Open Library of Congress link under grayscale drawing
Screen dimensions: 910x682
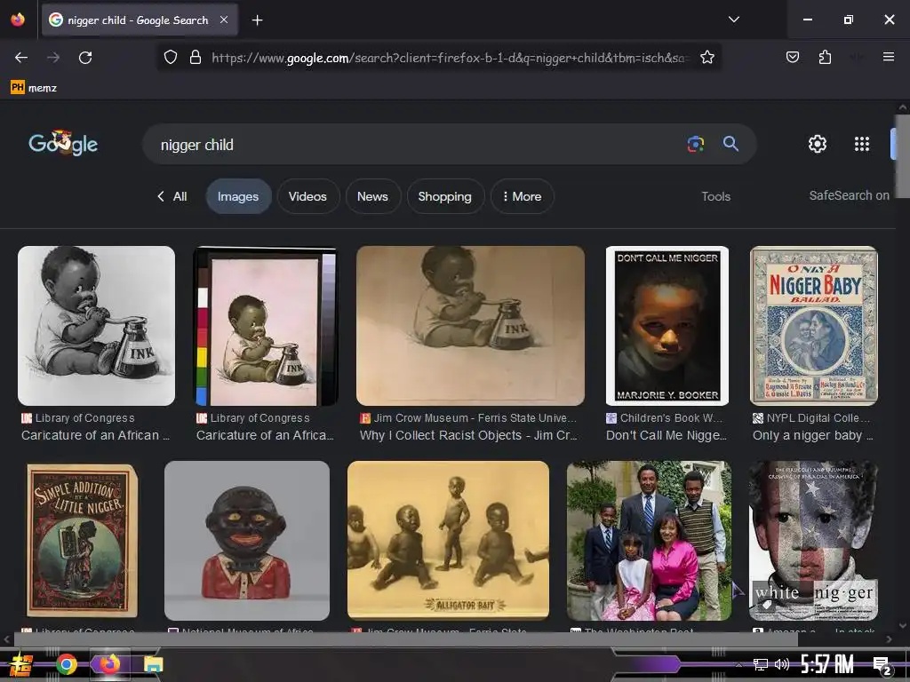click(78, 417)
